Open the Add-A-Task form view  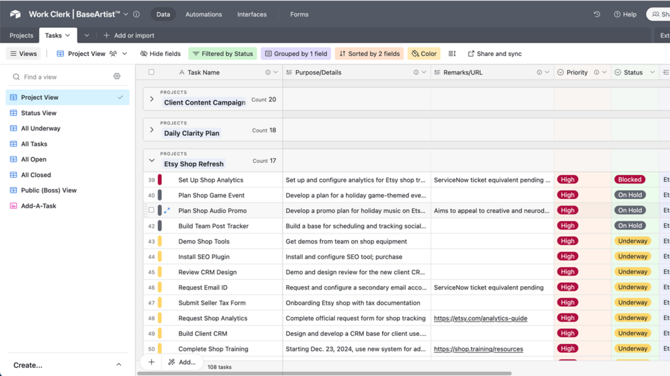[39, 206]
